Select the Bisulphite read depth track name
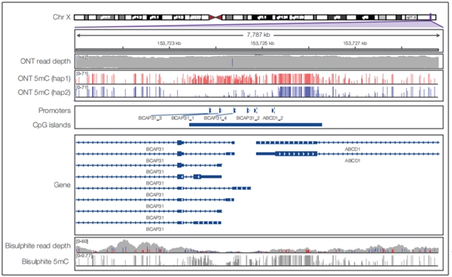Image resolution: width=452 pixels, height=277 pixels. click(38, 245)
